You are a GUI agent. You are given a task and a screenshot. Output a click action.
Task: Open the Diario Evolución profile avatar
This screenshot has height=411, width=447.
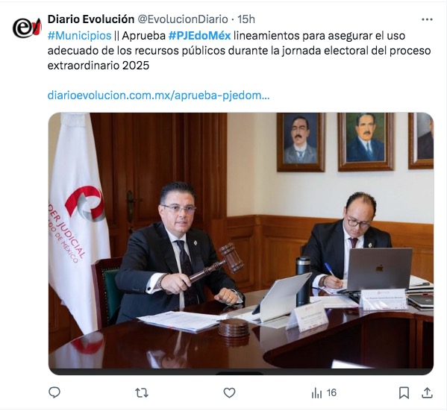click(27, 28)
